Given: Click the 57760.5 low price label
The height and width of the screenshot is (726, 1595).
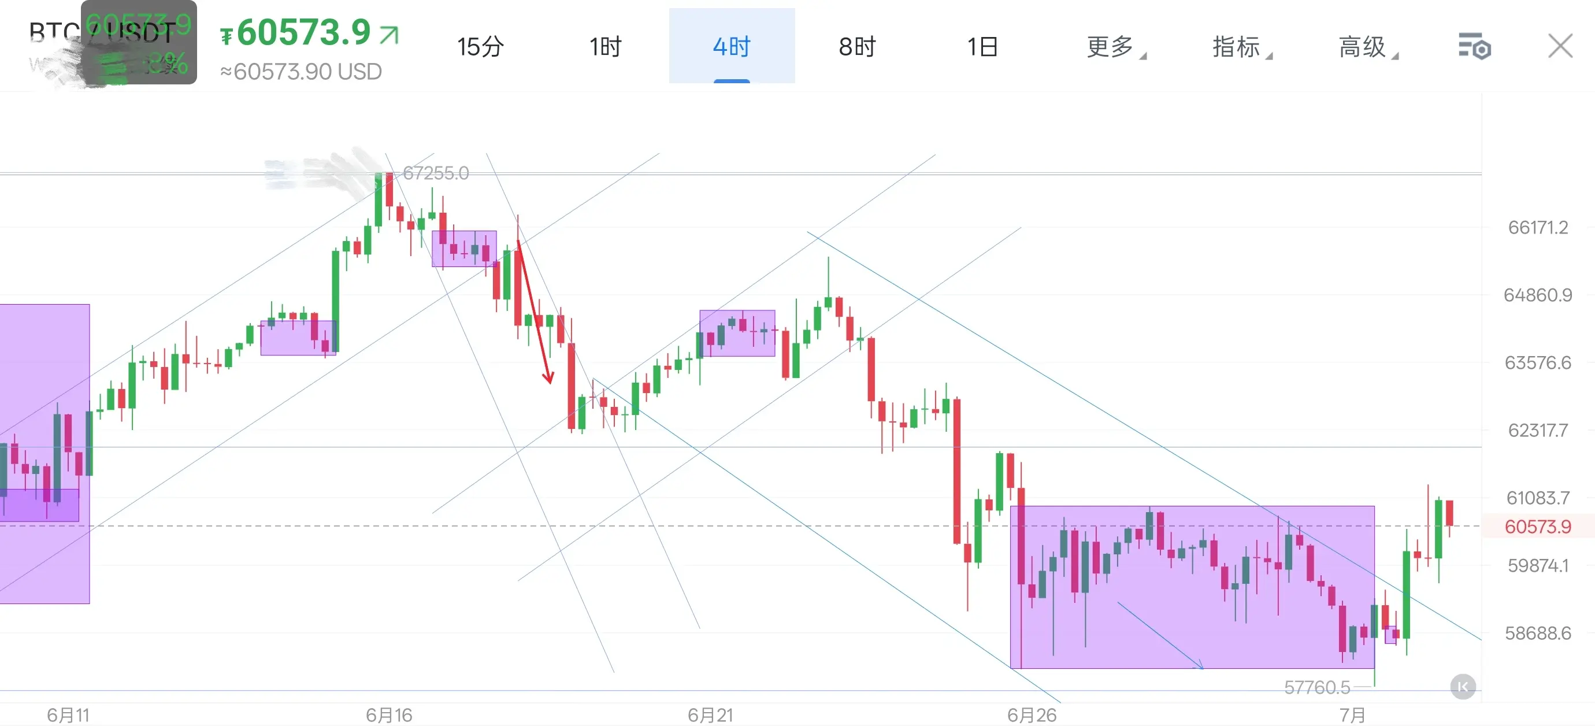Looking at the screenshot, I should coord(1316,687).
